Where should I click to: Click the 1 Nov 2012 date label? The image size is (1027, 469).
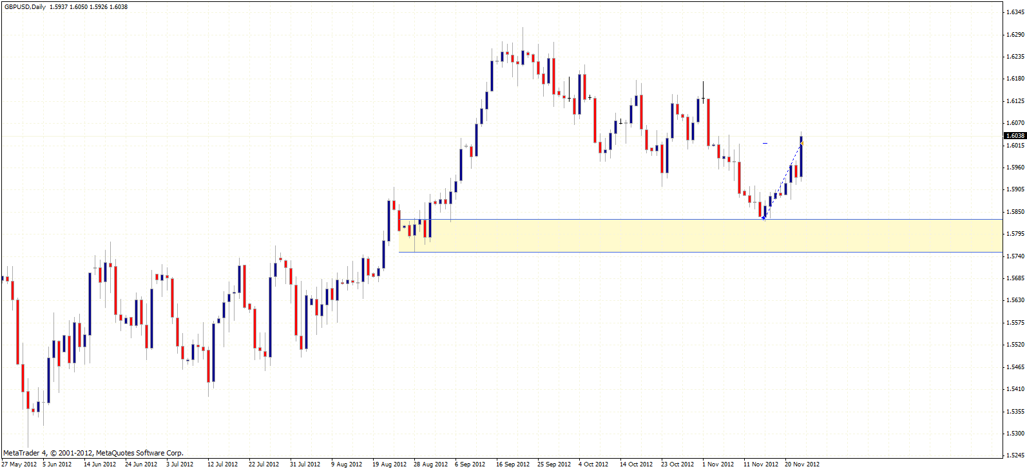click(718, 464)
